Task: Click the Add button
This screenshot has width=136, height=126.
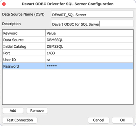Action: click(13, 111)
